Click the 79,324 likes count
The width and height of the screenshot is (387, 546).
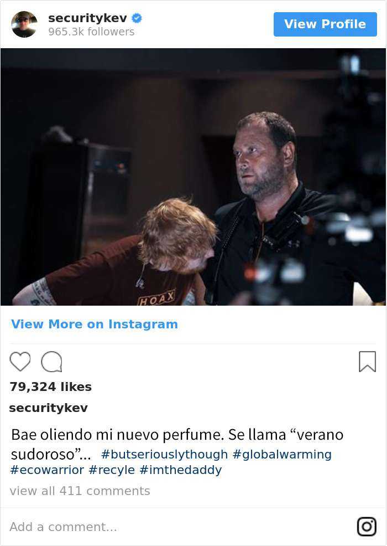coord(51,387)
